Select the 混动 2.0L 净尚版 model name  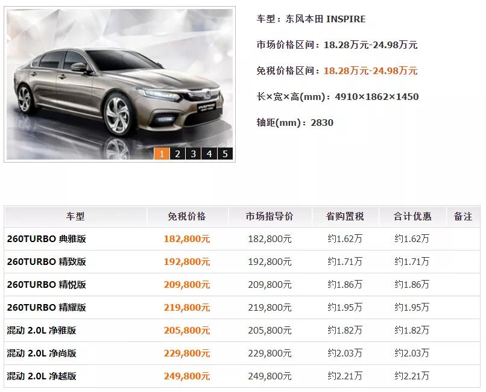click(x=42, y=353)
